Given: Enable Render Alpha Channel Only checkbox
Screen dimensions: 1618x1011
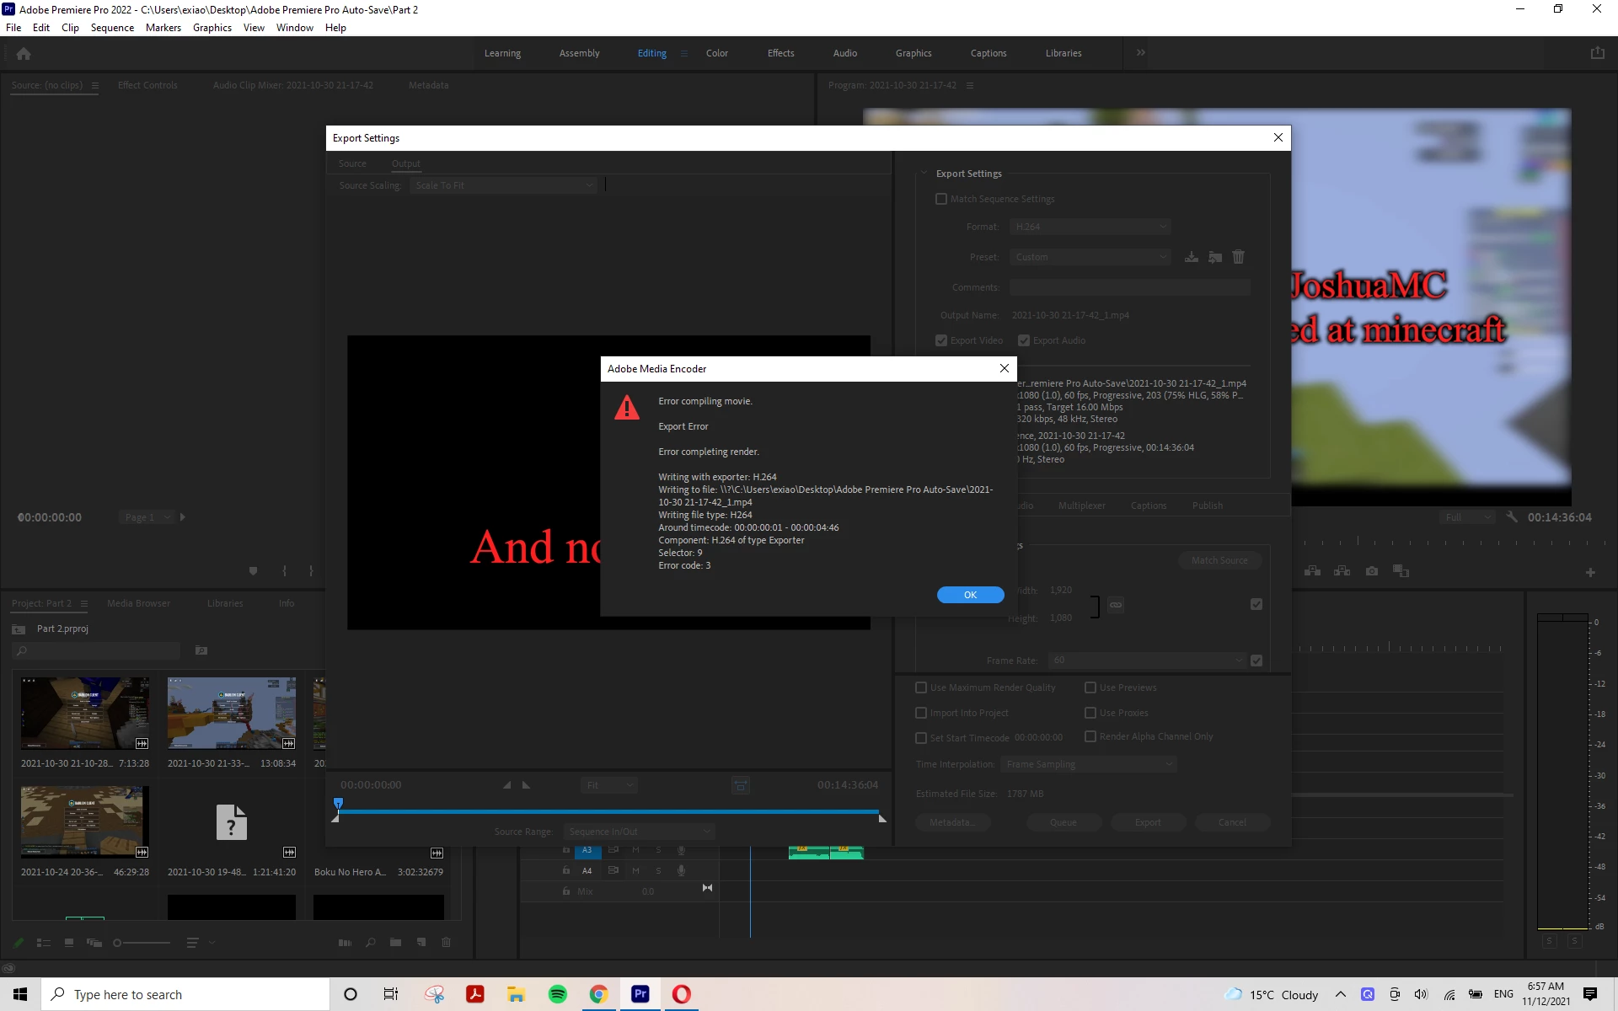Looking at the screenshot, I should pos(1090,736).
